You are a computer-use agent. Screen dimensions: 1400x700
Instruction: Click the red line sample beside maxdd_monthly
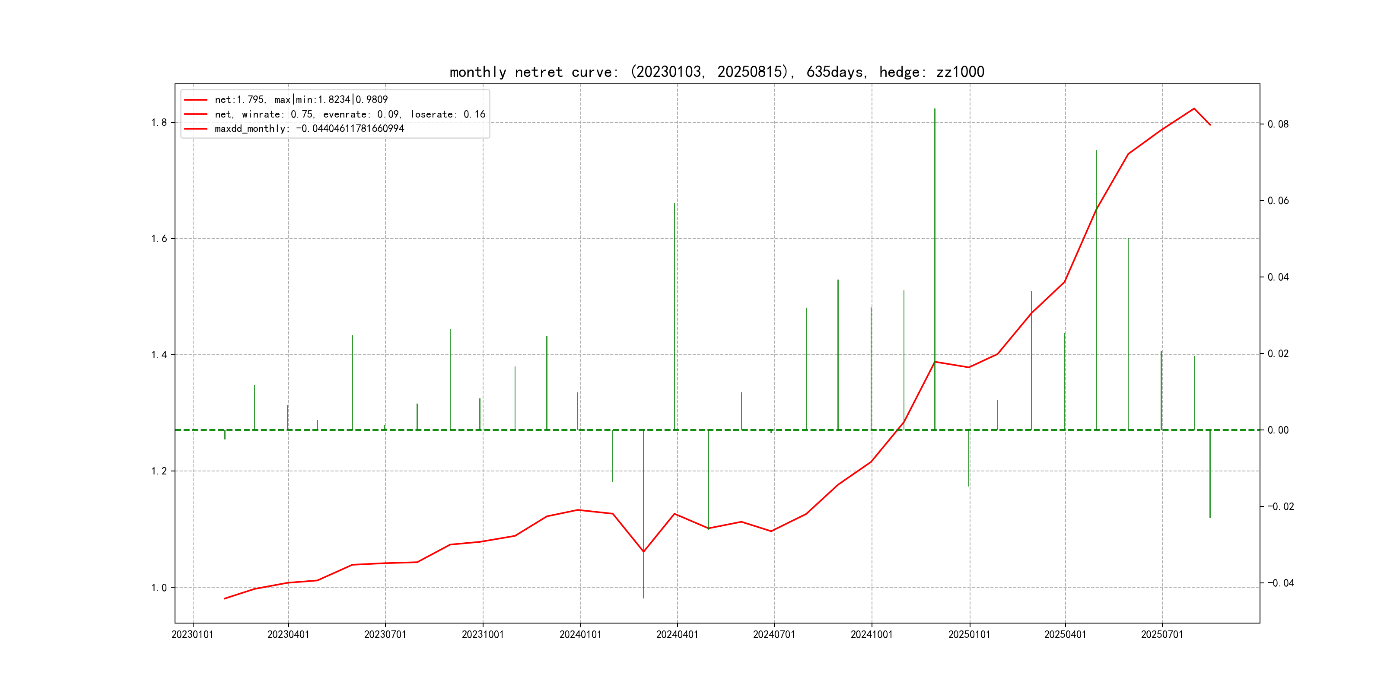click(196, 129)
